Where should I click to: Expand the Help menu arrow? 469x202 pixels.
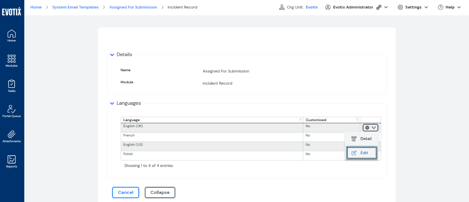pos(459,7)
